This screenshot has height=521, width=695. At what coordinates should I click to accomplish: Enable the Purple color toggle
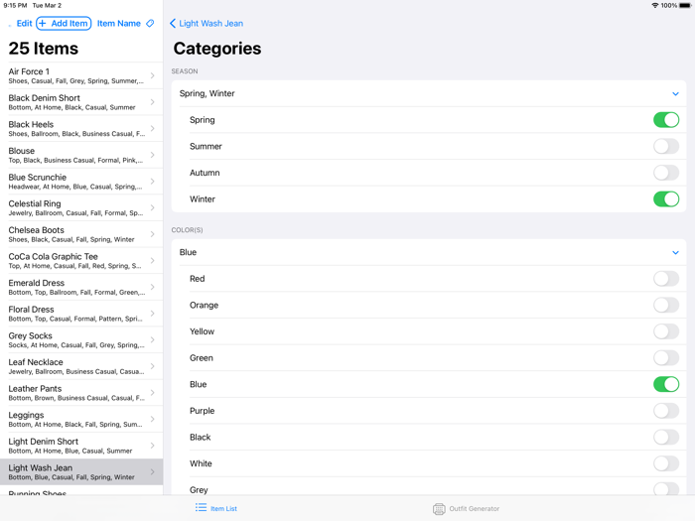[666, 411]
